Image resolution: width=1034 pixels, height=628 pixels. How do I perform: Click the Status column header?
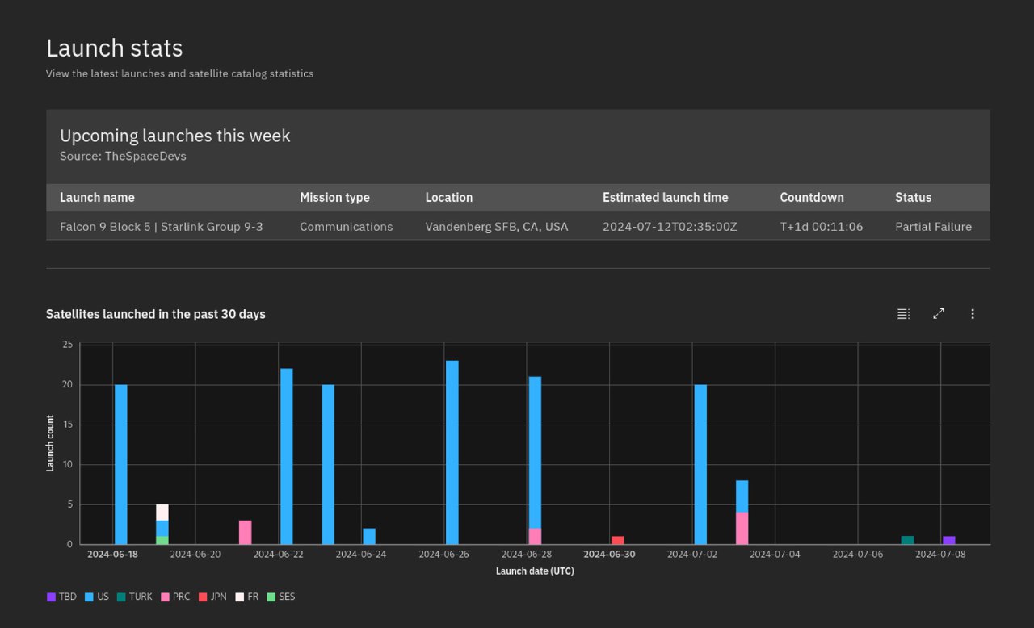(913, 198)
